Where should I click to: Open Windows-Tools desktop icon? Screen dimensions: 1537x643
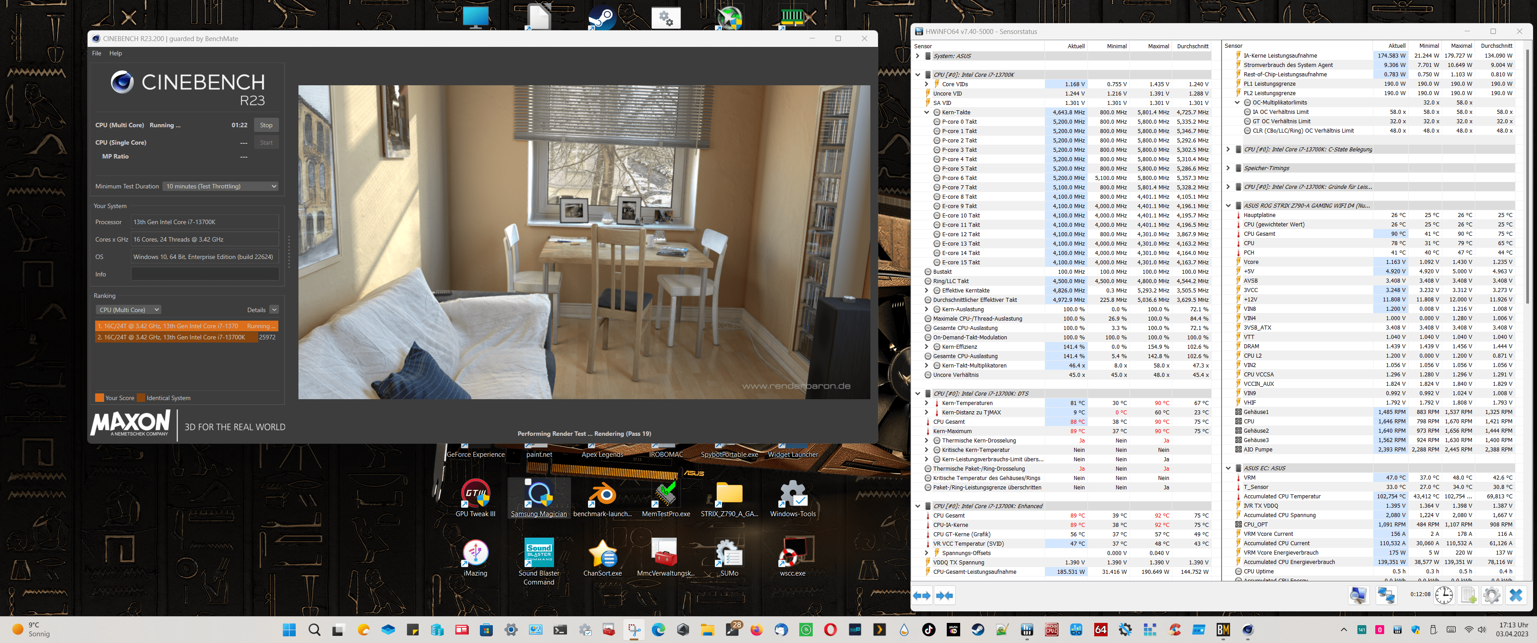click(x=792, y=498)
